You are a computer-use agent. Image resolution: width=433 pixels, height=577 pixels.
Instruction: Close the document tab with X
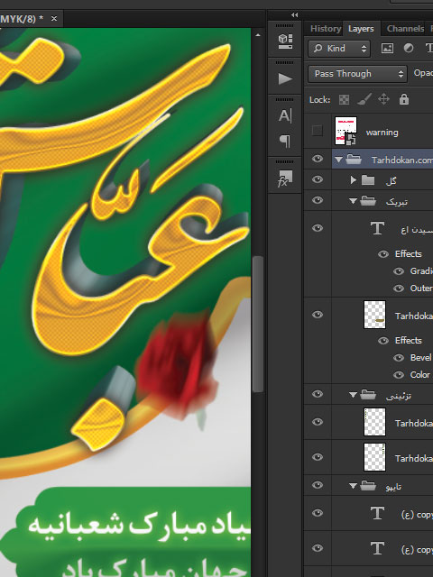(54, 18)
